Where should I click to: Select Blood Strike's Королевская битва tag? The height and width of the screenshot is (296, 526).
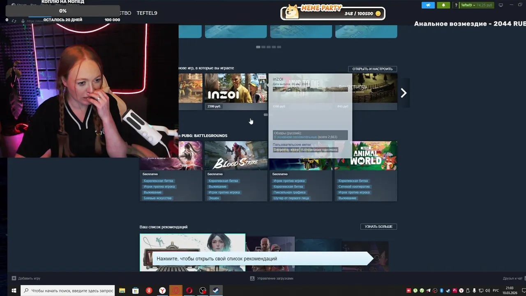(x=223, y=181)
